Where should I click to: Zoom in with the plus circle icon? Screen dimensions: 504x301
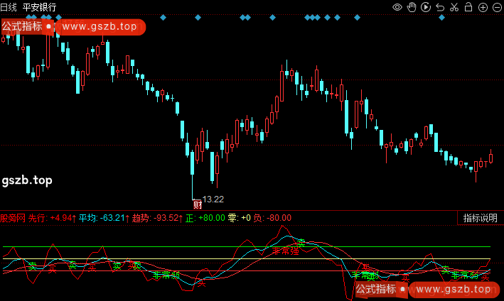coord(483,7)
